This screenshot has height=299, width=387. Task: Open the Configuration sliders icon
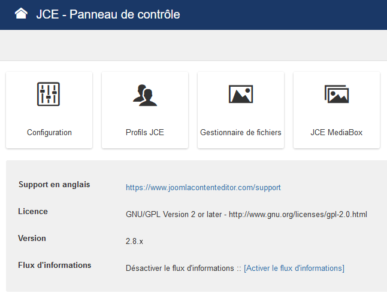click(x=49, y=94)
